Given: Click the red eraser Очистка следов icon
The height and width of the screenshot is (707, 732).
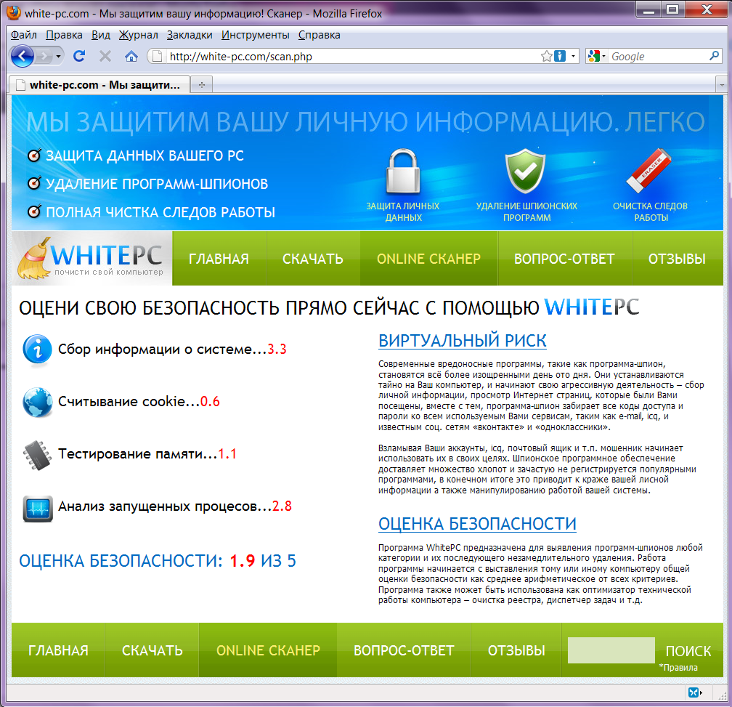Looking at the screenshot, I should (x=649, y=171).
